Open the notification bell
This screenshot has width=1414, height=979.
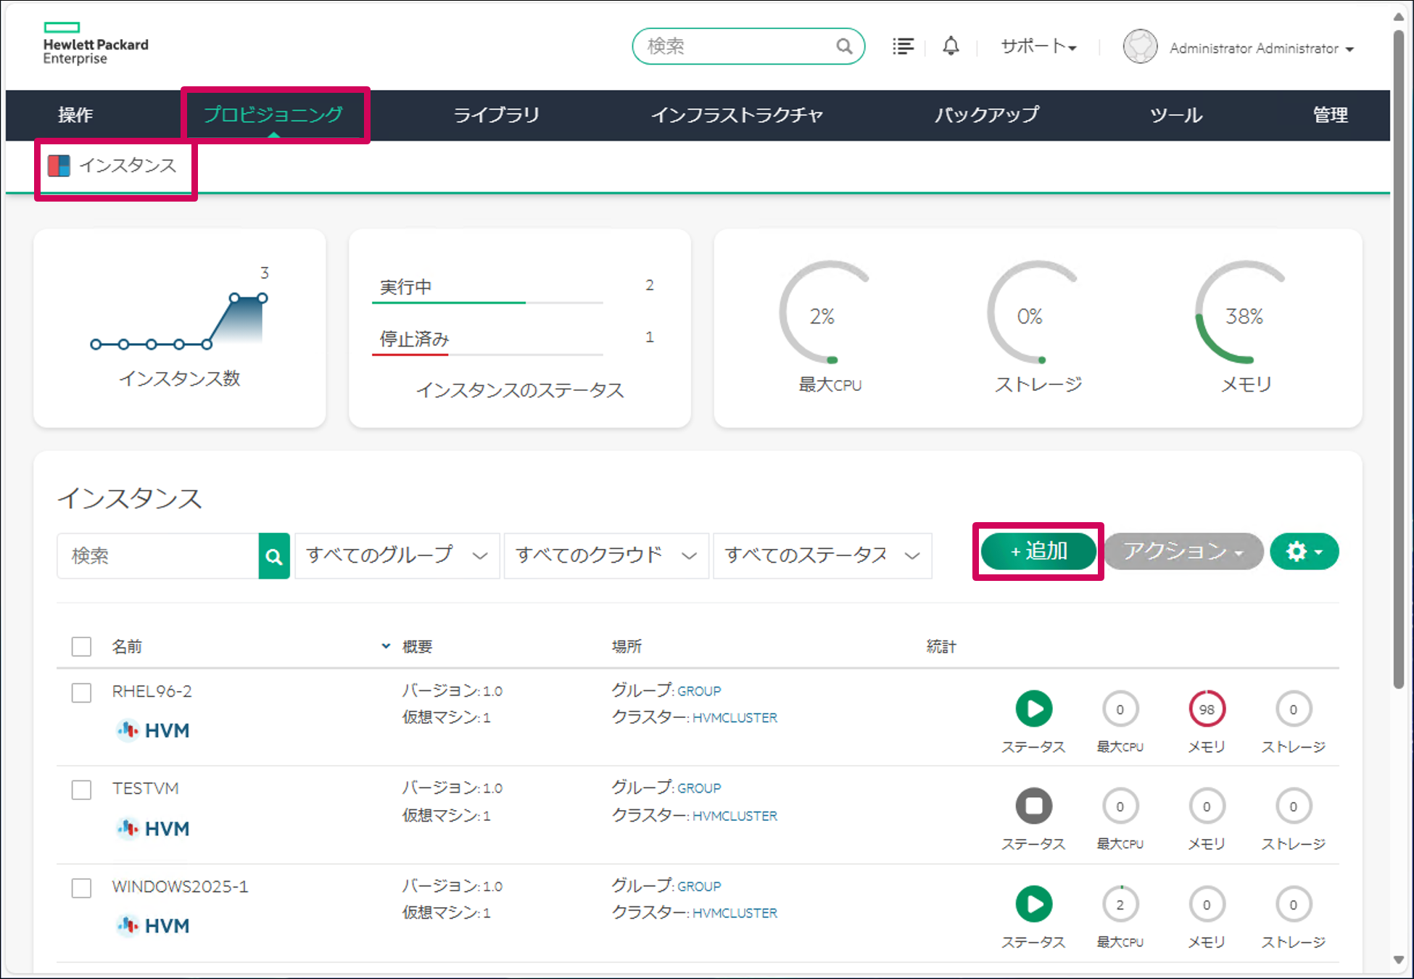(951, 46)
